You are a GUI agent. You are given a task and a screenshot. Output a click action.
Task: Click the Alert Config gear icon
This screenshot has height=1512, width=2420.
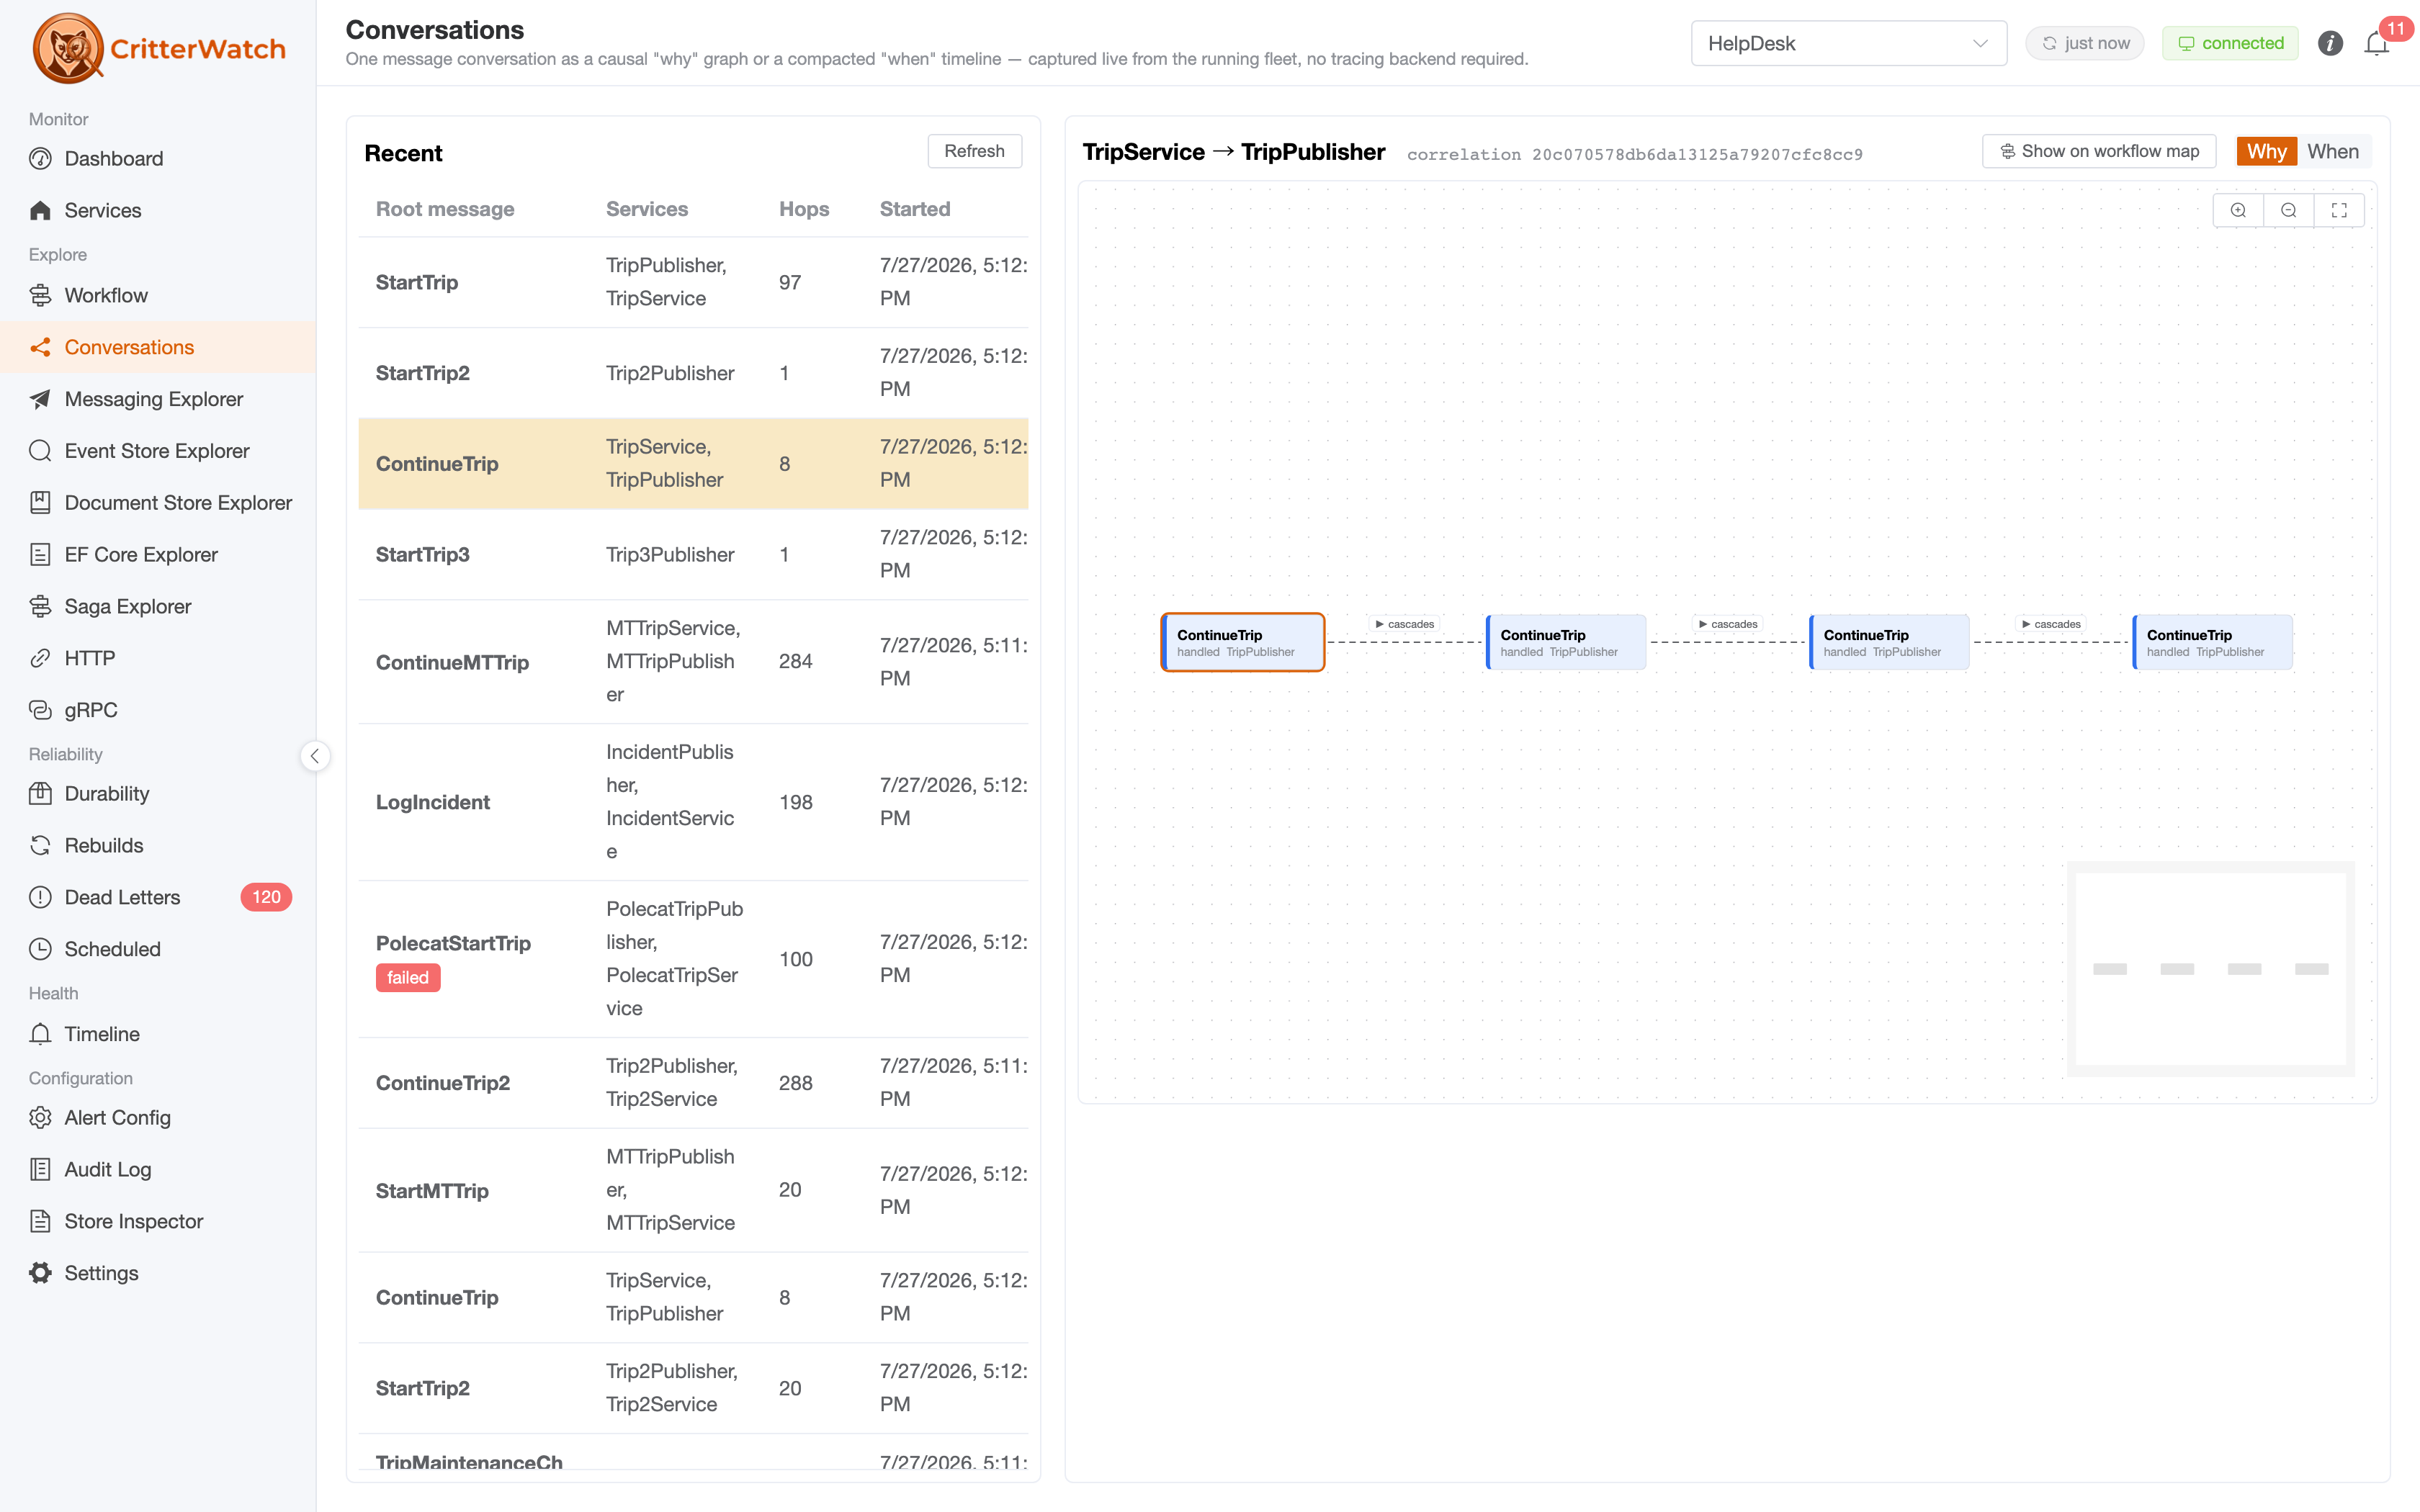tap(40, 1118)
